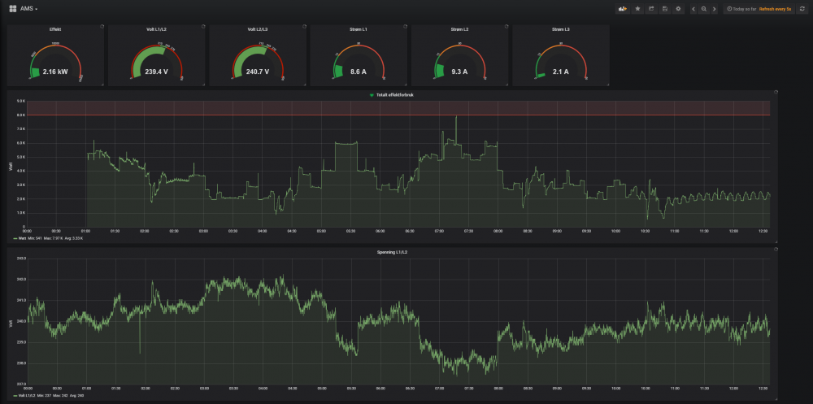Save dashboard using the disk icon
Viewport: 813px width, 404px height.
(665, 8)
